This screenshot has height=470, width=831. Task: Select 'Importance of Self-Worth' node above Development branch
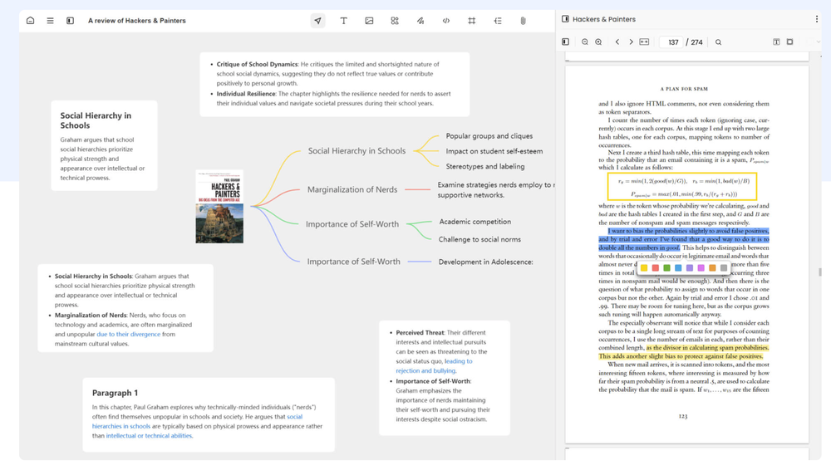pyautogui.click(x=352, y=224)
